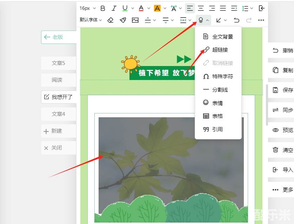Toggle bold text formatting
This screenshot has height=224, width=294.
(x=103, y=8)
